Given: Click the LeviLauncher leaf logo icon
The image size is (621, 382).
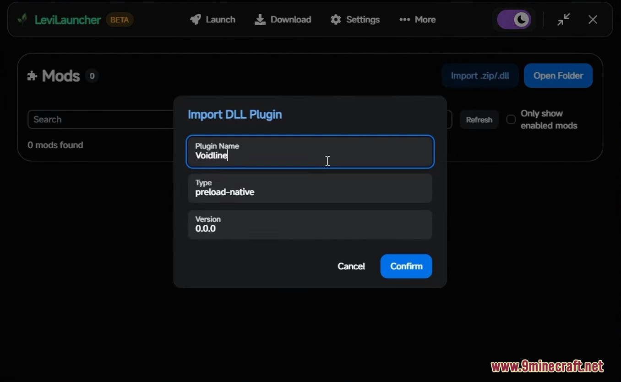Looking at the screenshot, I should (x=22, y=20).
